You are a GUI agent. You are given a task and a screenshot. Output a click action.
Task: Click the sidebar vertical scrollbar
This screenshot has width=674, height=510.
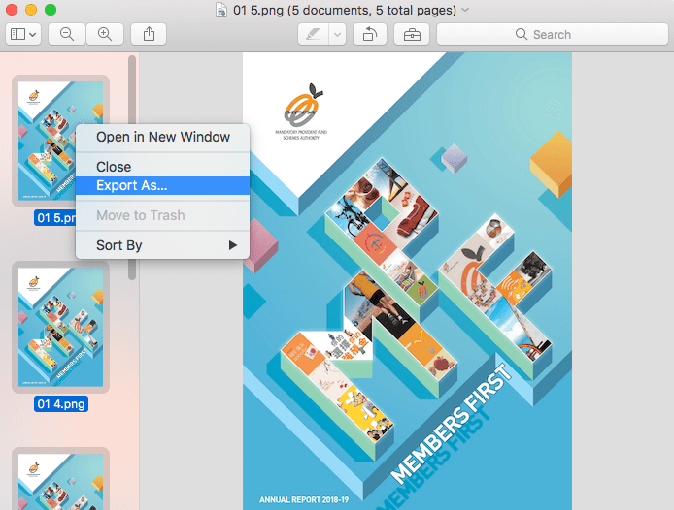pyautogui.click(x=132, y=168)
